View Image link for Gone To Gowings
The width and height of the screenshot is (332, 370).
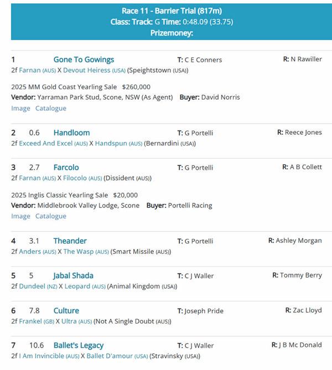click(x=20, y=108)
